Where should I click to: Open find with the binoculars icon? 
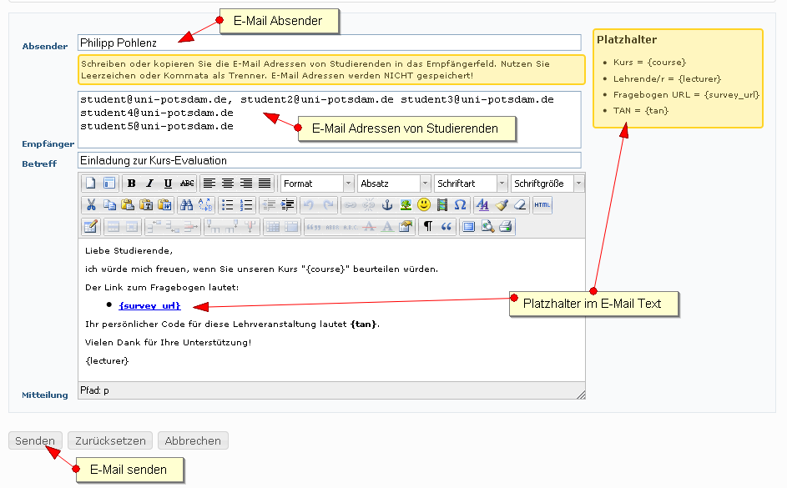click(186, 204)
